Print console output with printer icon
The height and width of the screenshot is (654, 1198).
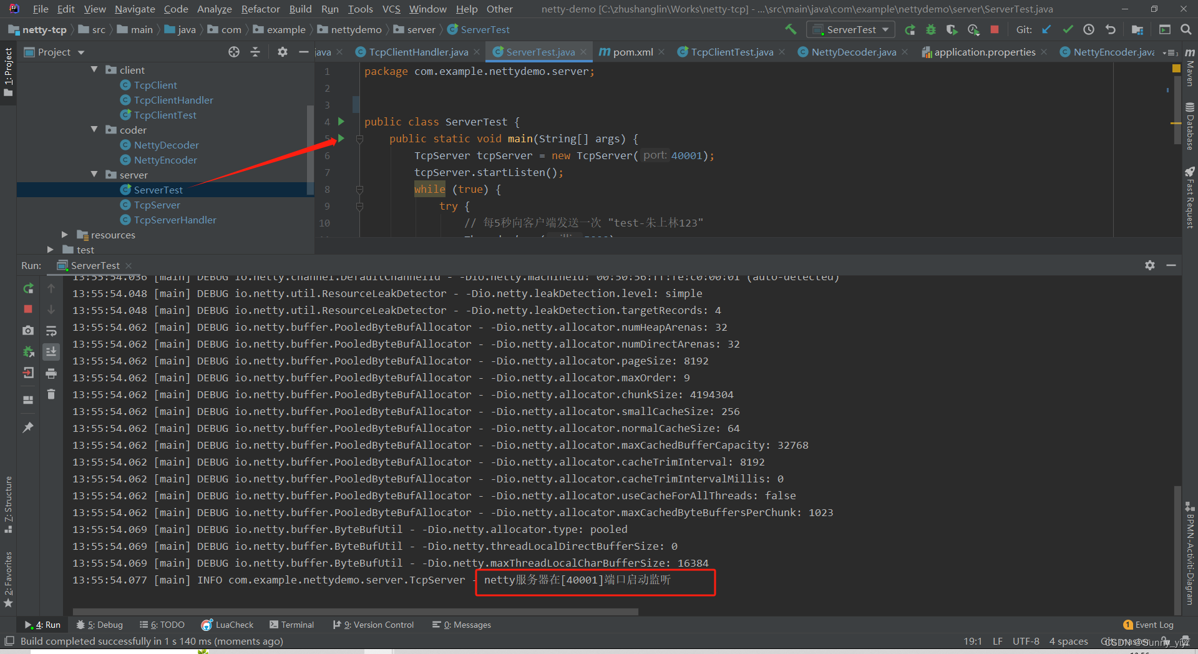coord(51,373)
